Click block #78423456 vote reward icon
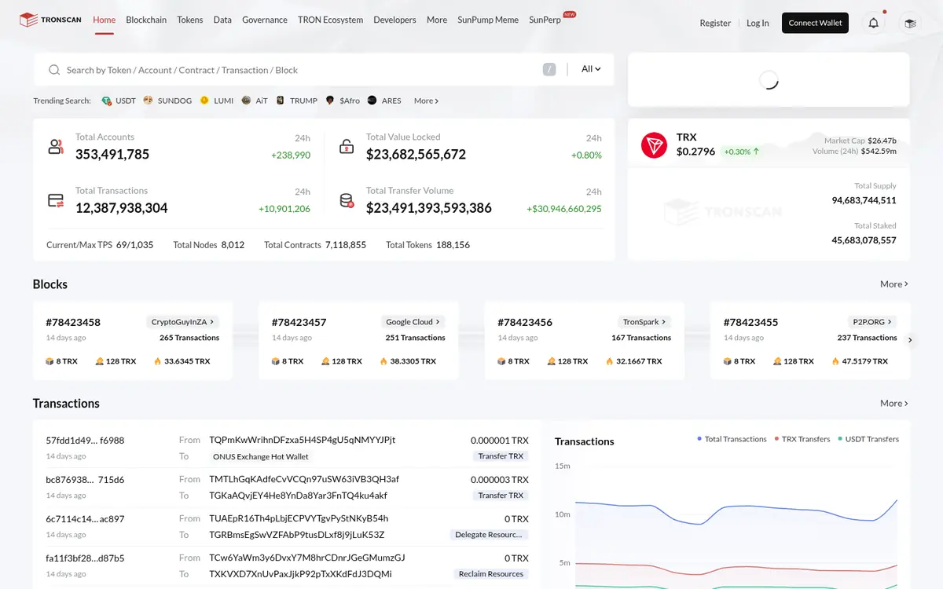943x589 pixels. [552, 361]
